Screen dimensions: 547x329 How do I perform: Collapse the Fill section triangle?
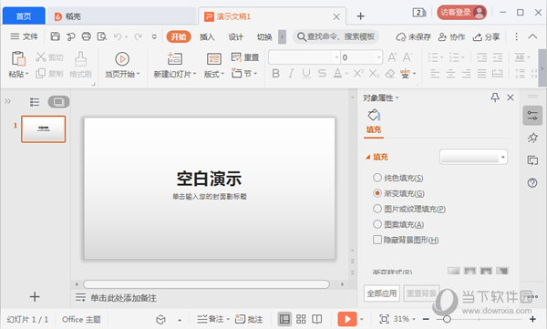point(367,157)
